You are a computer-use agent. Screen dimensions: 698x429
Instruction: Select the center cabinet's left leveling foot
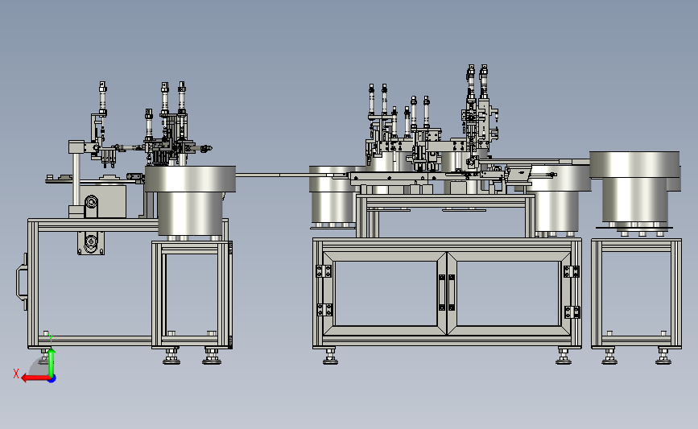(x=330, y=357)
